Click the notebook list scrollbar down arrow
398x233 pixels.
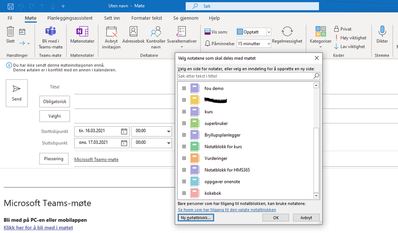pyautogui.click(x=316, y=196)
